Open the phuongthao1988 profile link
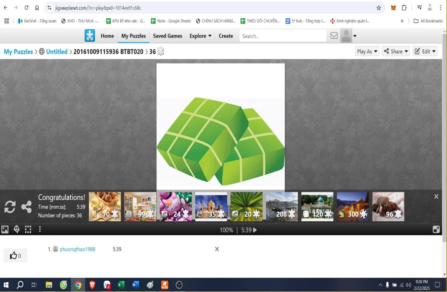 77,249
